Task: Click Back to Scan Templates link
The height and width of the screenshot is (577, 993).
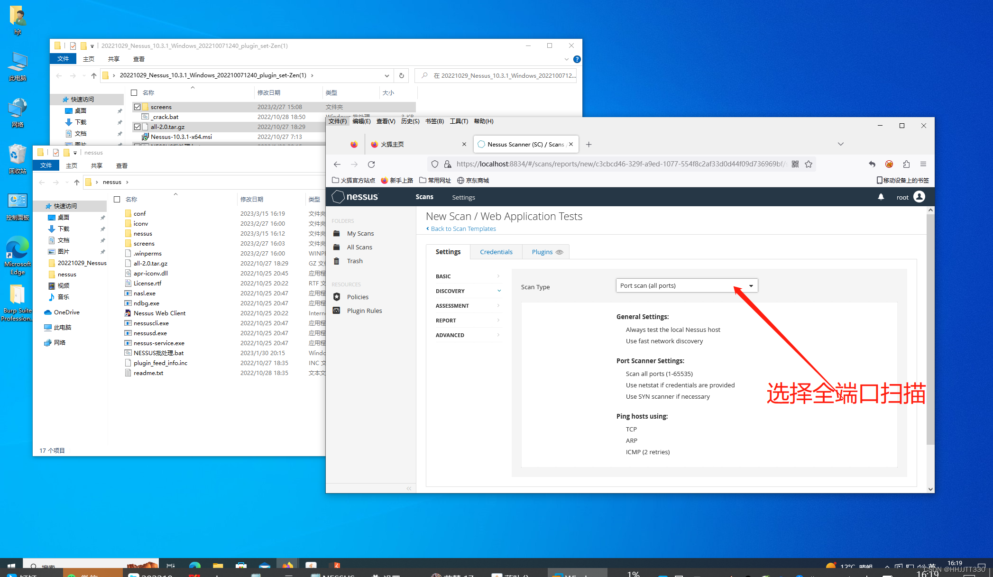Action: click(x=463, y=229)
